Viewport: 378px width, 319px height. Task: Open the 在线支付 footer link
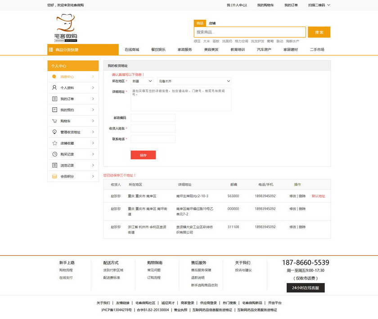tap(66, 278)
